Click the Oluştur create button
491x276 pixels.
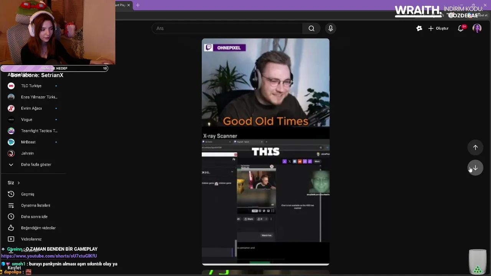tap(438, 28)
